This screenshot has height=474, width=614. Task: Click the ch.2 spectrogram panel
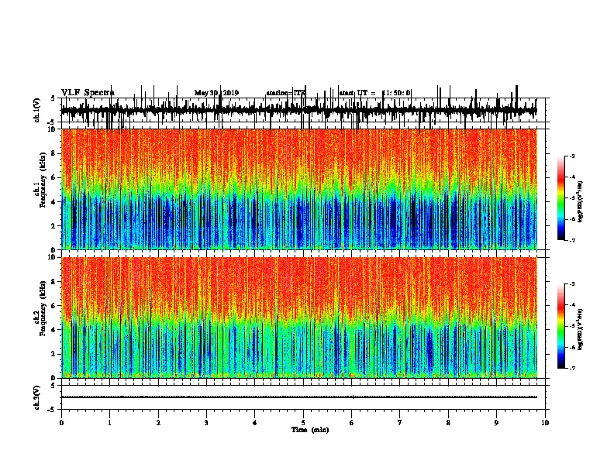[298, 318]
